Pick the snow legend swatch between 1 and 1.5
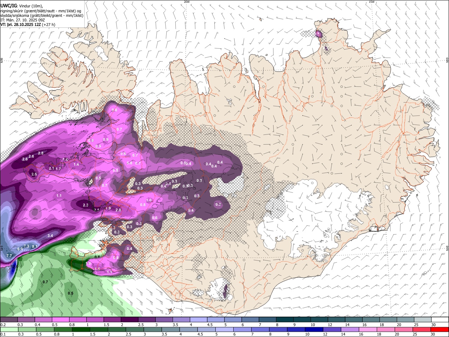 pos(95,320)
